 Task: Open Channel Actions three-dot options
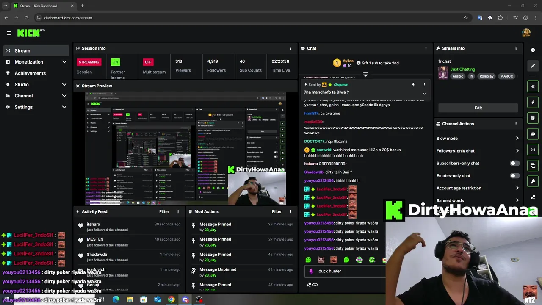coord(516,124)
